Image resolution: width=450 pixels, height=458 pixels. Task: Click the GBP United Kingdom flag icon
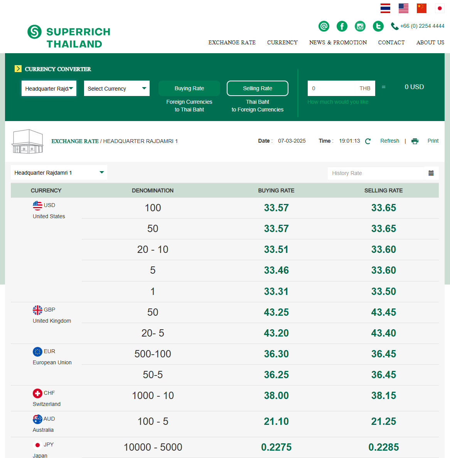click(37, 310)
